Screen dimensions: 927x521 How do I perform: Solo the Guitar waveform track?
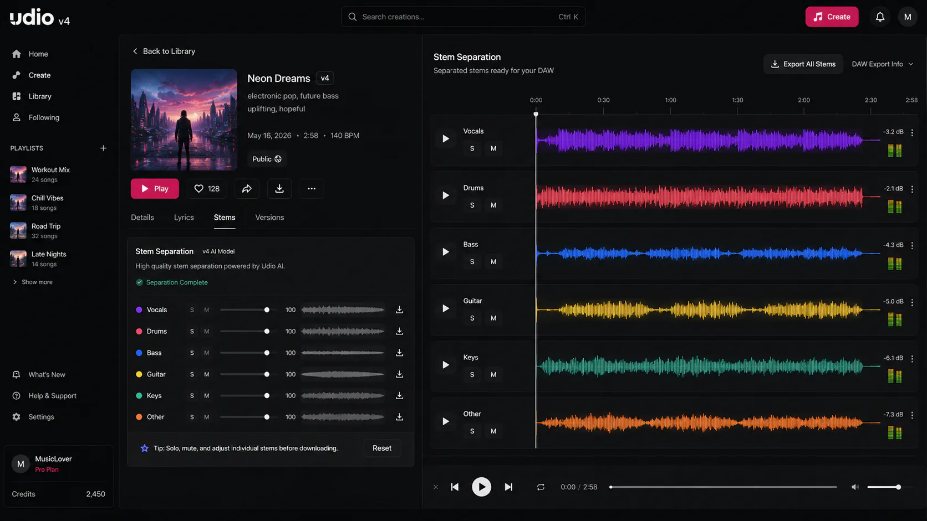pyautogui.click(x=472, y=318)
